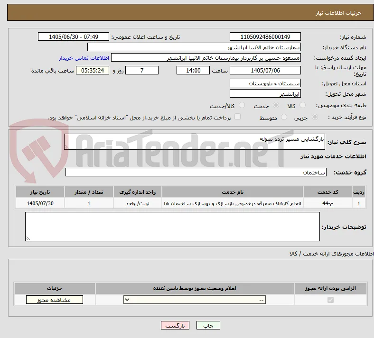Click the deadline time field 14:00
The width and height of the screenshot is (374, 338).
193,70
